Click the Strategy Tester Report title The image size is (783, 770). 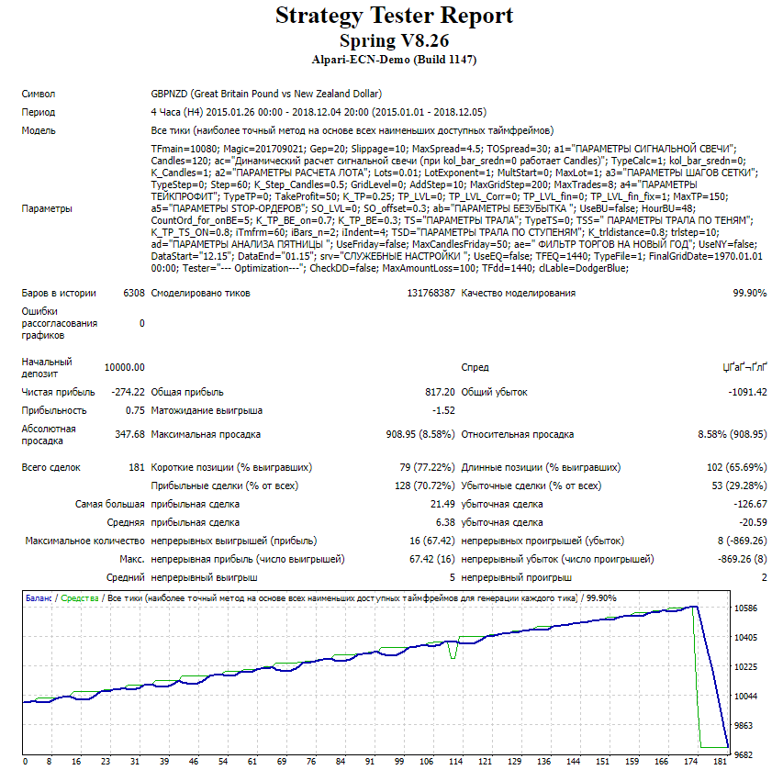click(x=394, y=17)
